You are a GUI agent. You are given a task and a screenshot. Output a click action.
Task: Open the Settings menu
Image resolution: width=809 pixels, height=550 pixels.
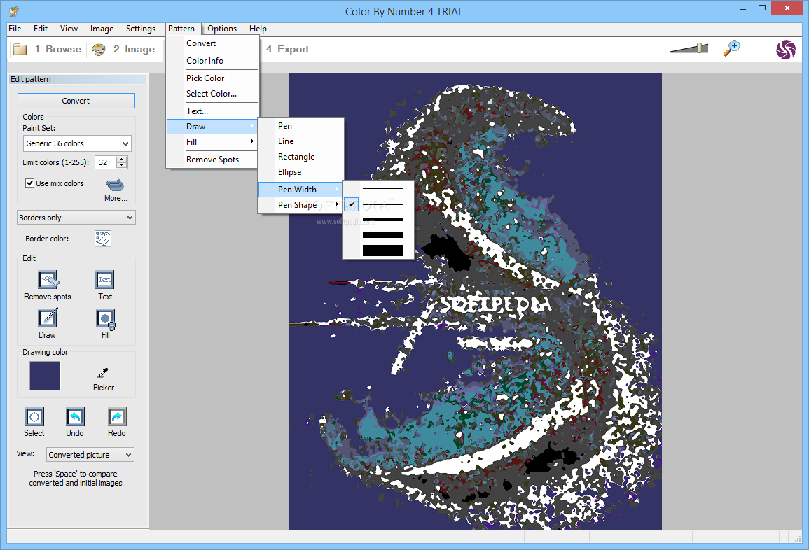click(140, 29)
